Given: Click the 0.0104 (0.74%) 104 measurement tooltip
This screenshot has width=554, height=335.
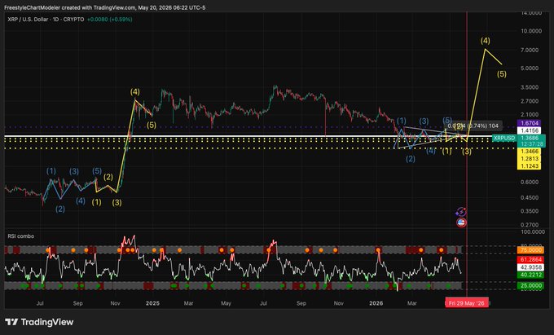Looking at the screenshot, I should pyautogui.click(x=473, y=126).
